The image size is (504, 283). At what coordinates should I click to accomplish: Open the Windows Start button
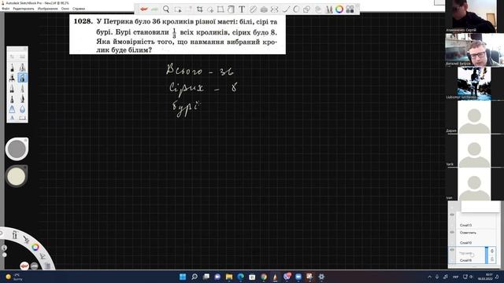tap(183, 277)
